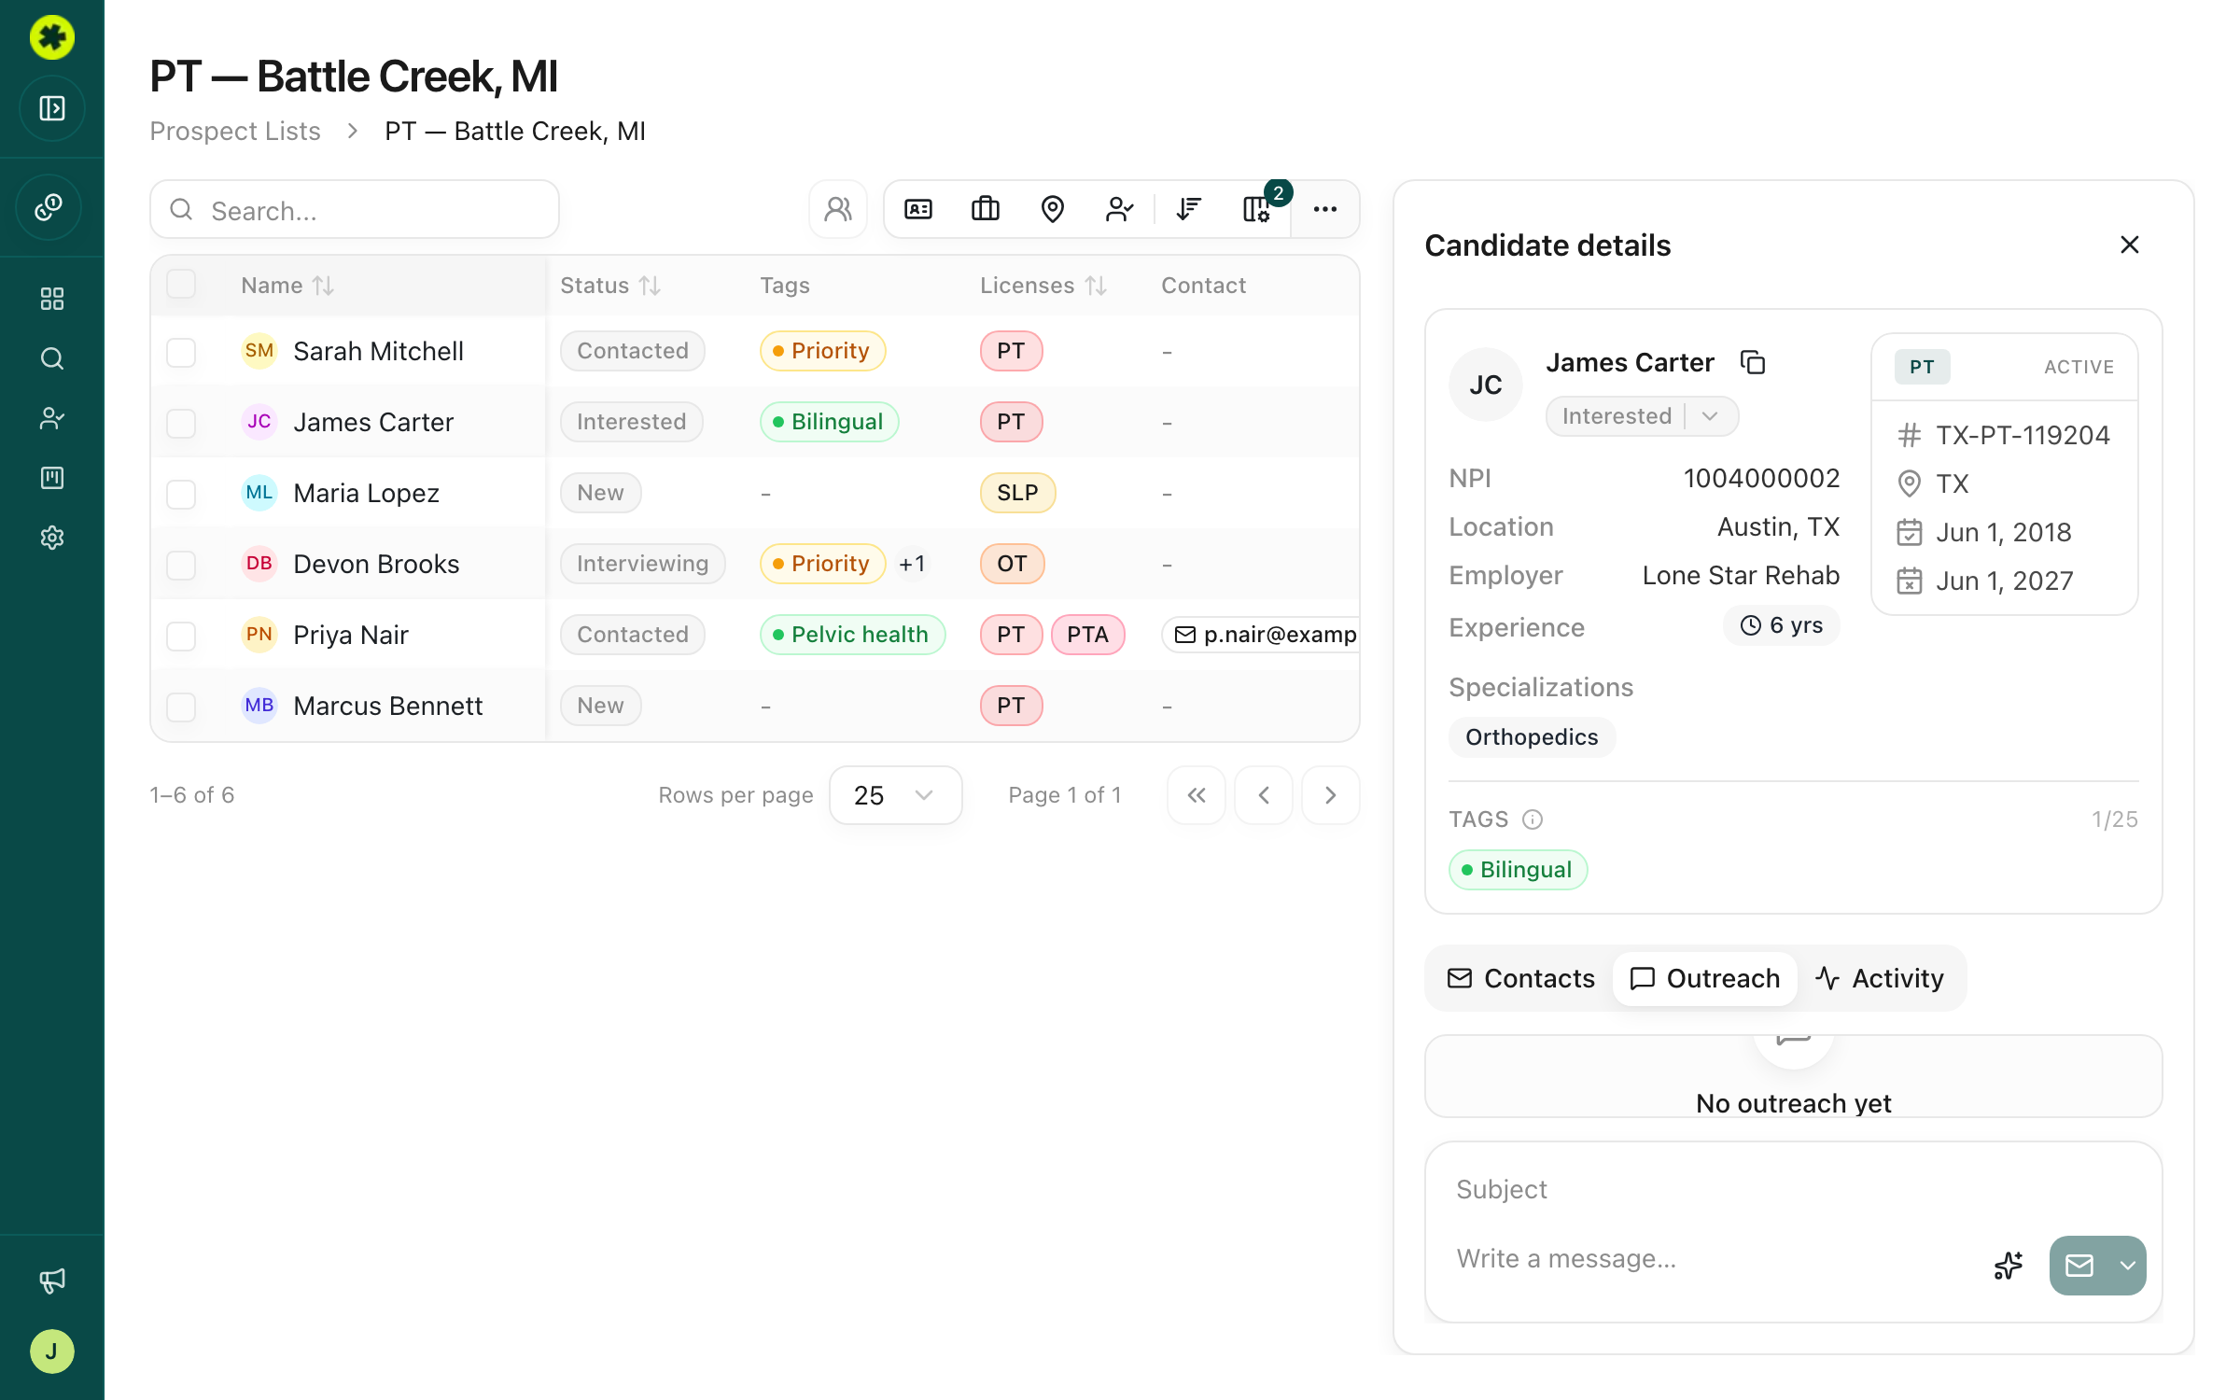Click the Bilingual tag in details panel
Image resolution: width=2240 pixels, height=1400 pixels.
coord(1518,870)
